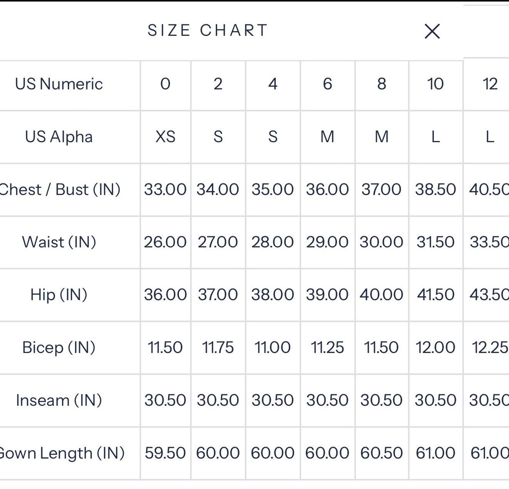Select the SIZE CHART heading text
509x489 pixels.
(x=207, y=30)
